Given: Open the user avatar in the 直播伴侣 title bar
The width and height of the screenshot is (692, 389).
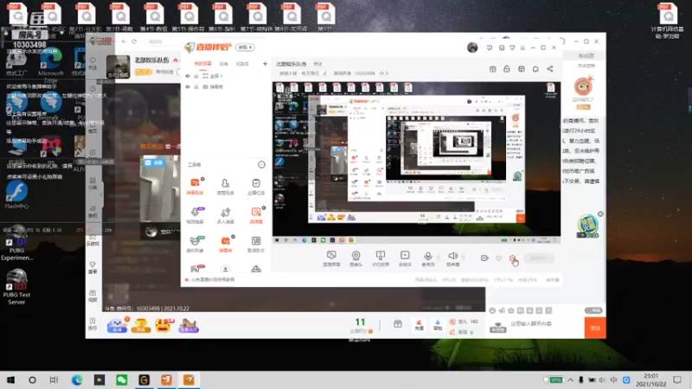Looking at the screenshot, I should pos(472,48).
